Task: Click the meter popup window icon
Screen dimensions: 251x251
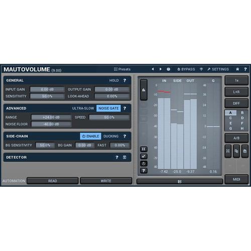Action: coord(144,156)
